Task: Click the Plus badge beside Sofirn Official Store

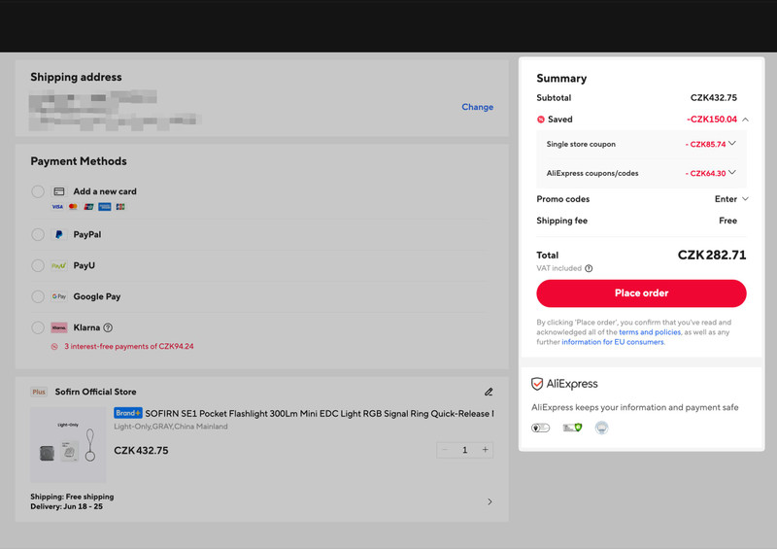Action: click(39, 392)
